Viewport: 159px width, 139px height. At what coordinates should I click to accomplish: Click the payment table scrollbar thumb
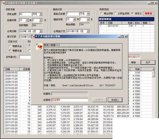(x=153, y=74)
